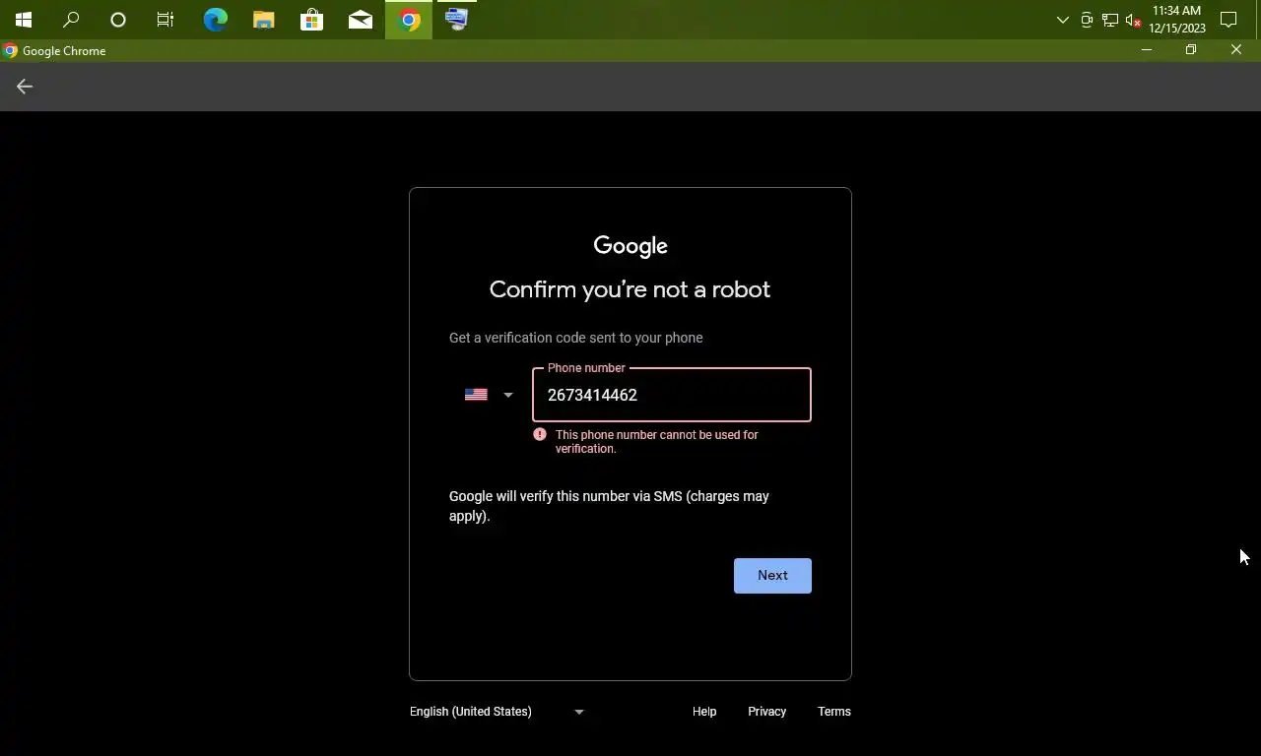The height and width of the screenshot is (756, 1261).
Task: Open muted volume tray icon
Action: click(1133, 20)
